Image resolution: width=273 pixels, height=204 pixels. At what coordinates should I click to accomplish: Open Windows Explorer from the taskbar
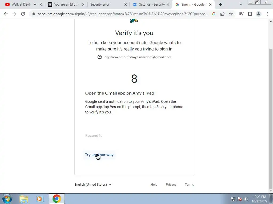(24, 199)
